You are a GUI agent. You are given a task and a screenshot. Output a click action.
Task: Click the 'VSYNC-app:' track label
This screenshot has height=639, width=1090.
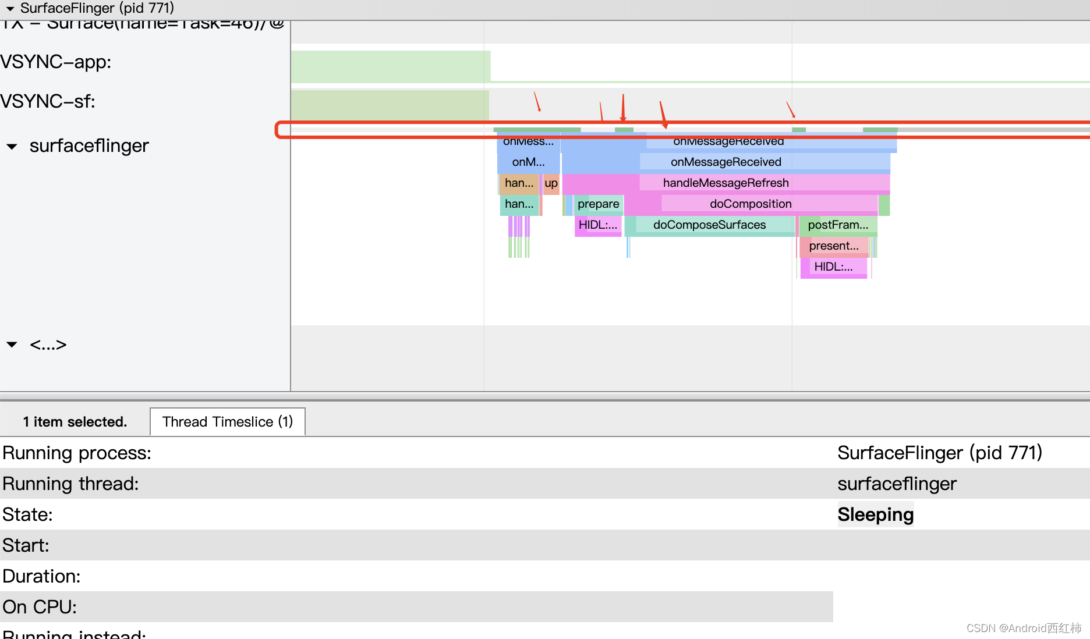56,62
